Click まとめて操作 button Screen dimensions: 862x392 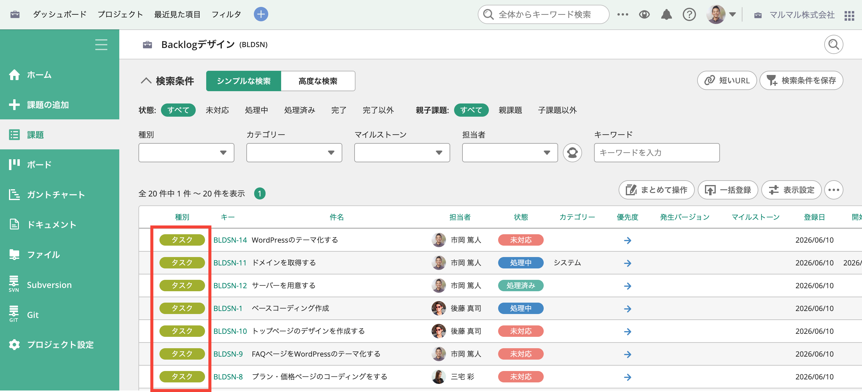656,190
